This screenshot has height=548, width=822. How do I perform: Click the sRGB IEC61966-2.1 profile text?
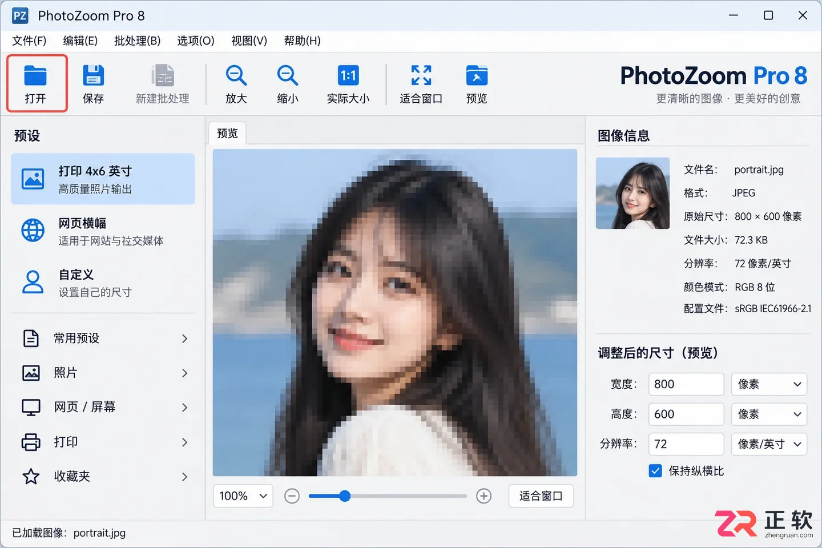tap(773, 308)
